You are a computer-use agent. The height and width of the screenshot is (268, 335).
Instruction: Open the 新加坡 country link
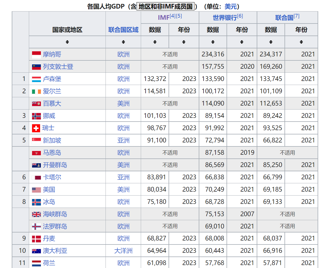click(52, 141)
